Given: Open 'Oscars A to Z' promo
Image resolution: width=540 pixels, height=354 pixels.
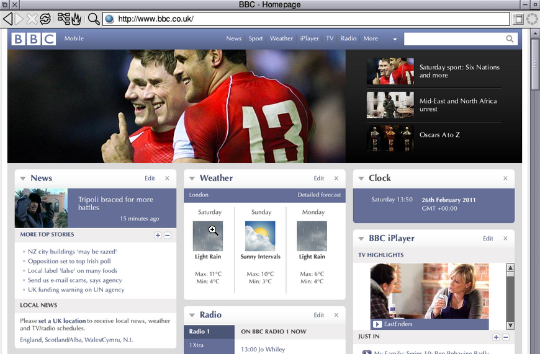Looking at the screenshot, I should click(x=439, y=135).
